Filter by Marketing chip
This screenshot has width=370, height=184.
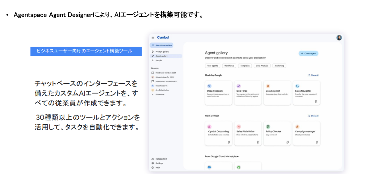(x=279, y=66)
